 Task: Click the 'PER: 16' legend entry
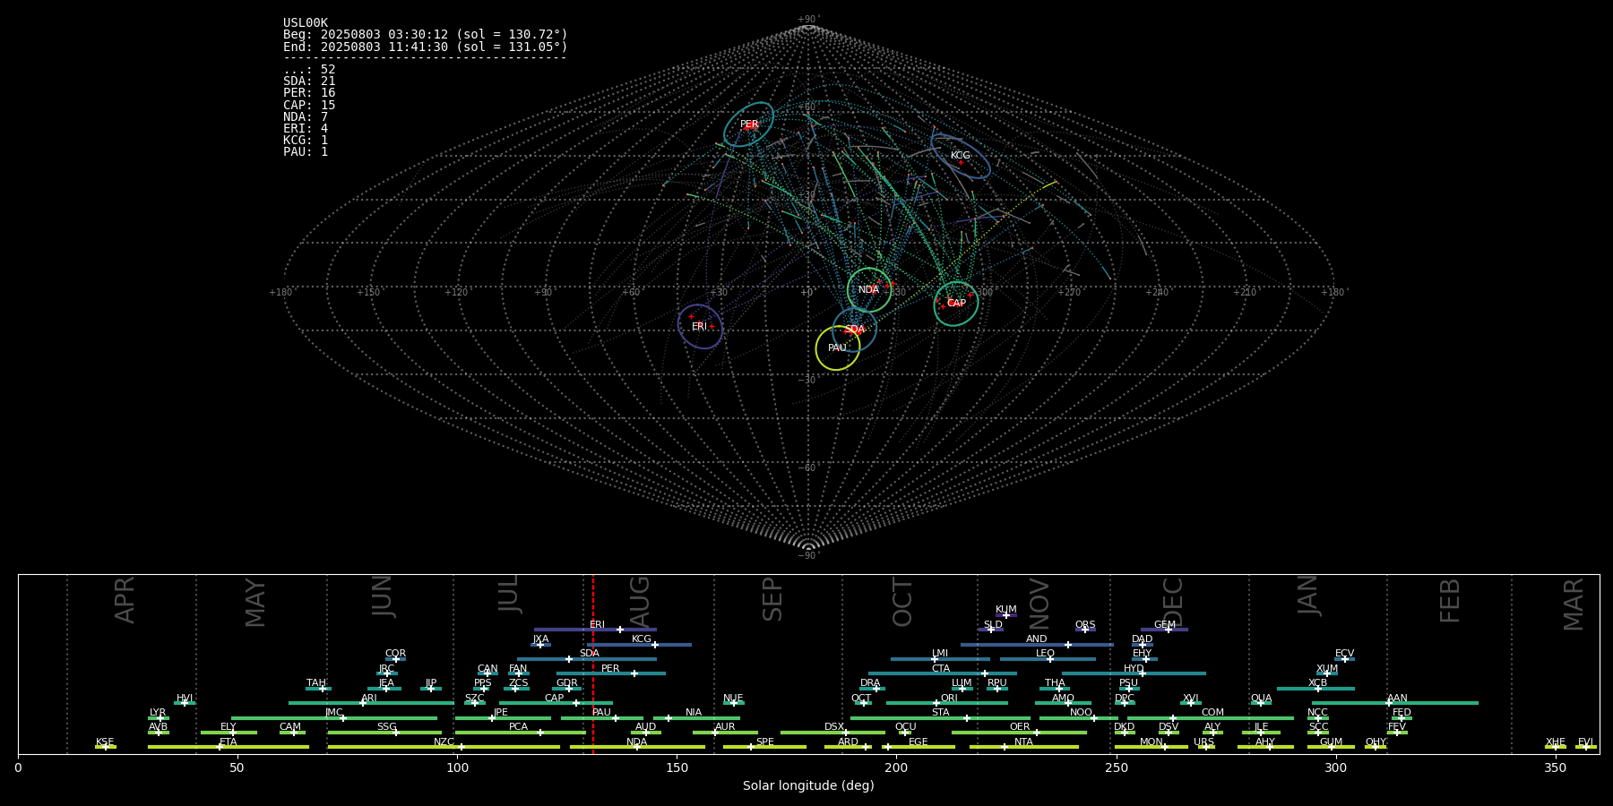point(309,93)
